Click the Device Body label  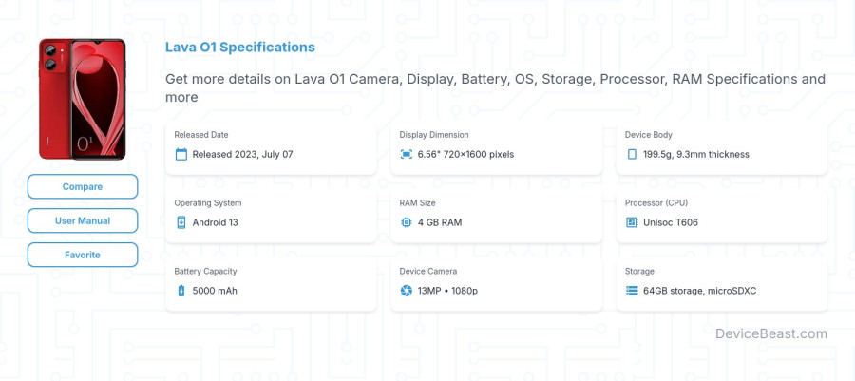(x=648, y=135)
